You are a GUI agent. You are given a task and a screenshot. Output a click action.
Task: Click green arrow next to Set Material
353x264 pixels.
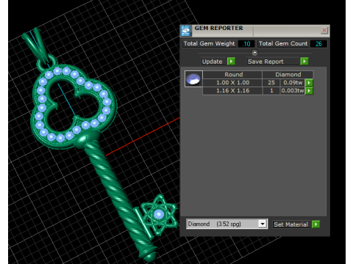pyautogui.click(x=315, y=224)
